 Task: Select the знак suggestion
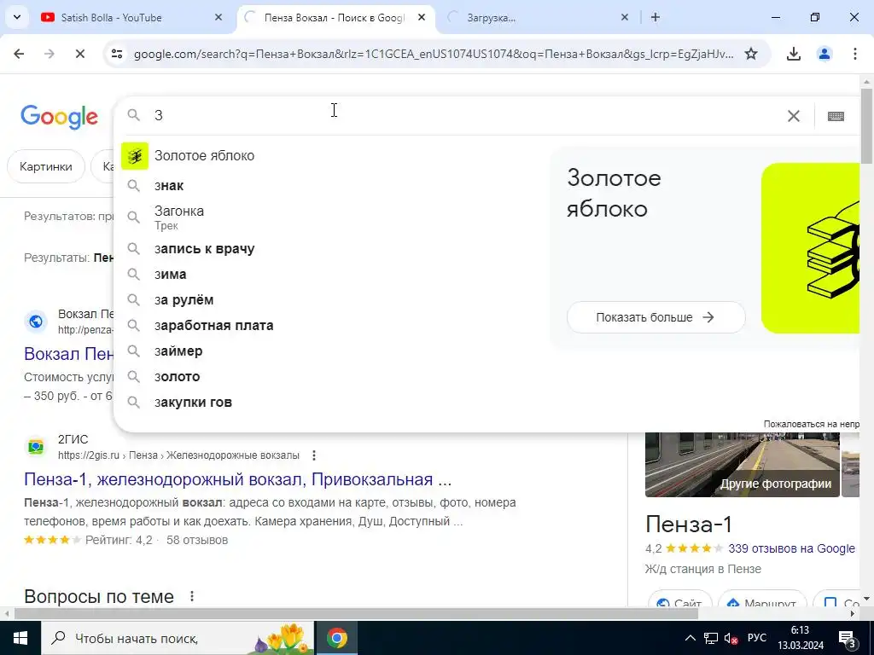click(335, 185)
